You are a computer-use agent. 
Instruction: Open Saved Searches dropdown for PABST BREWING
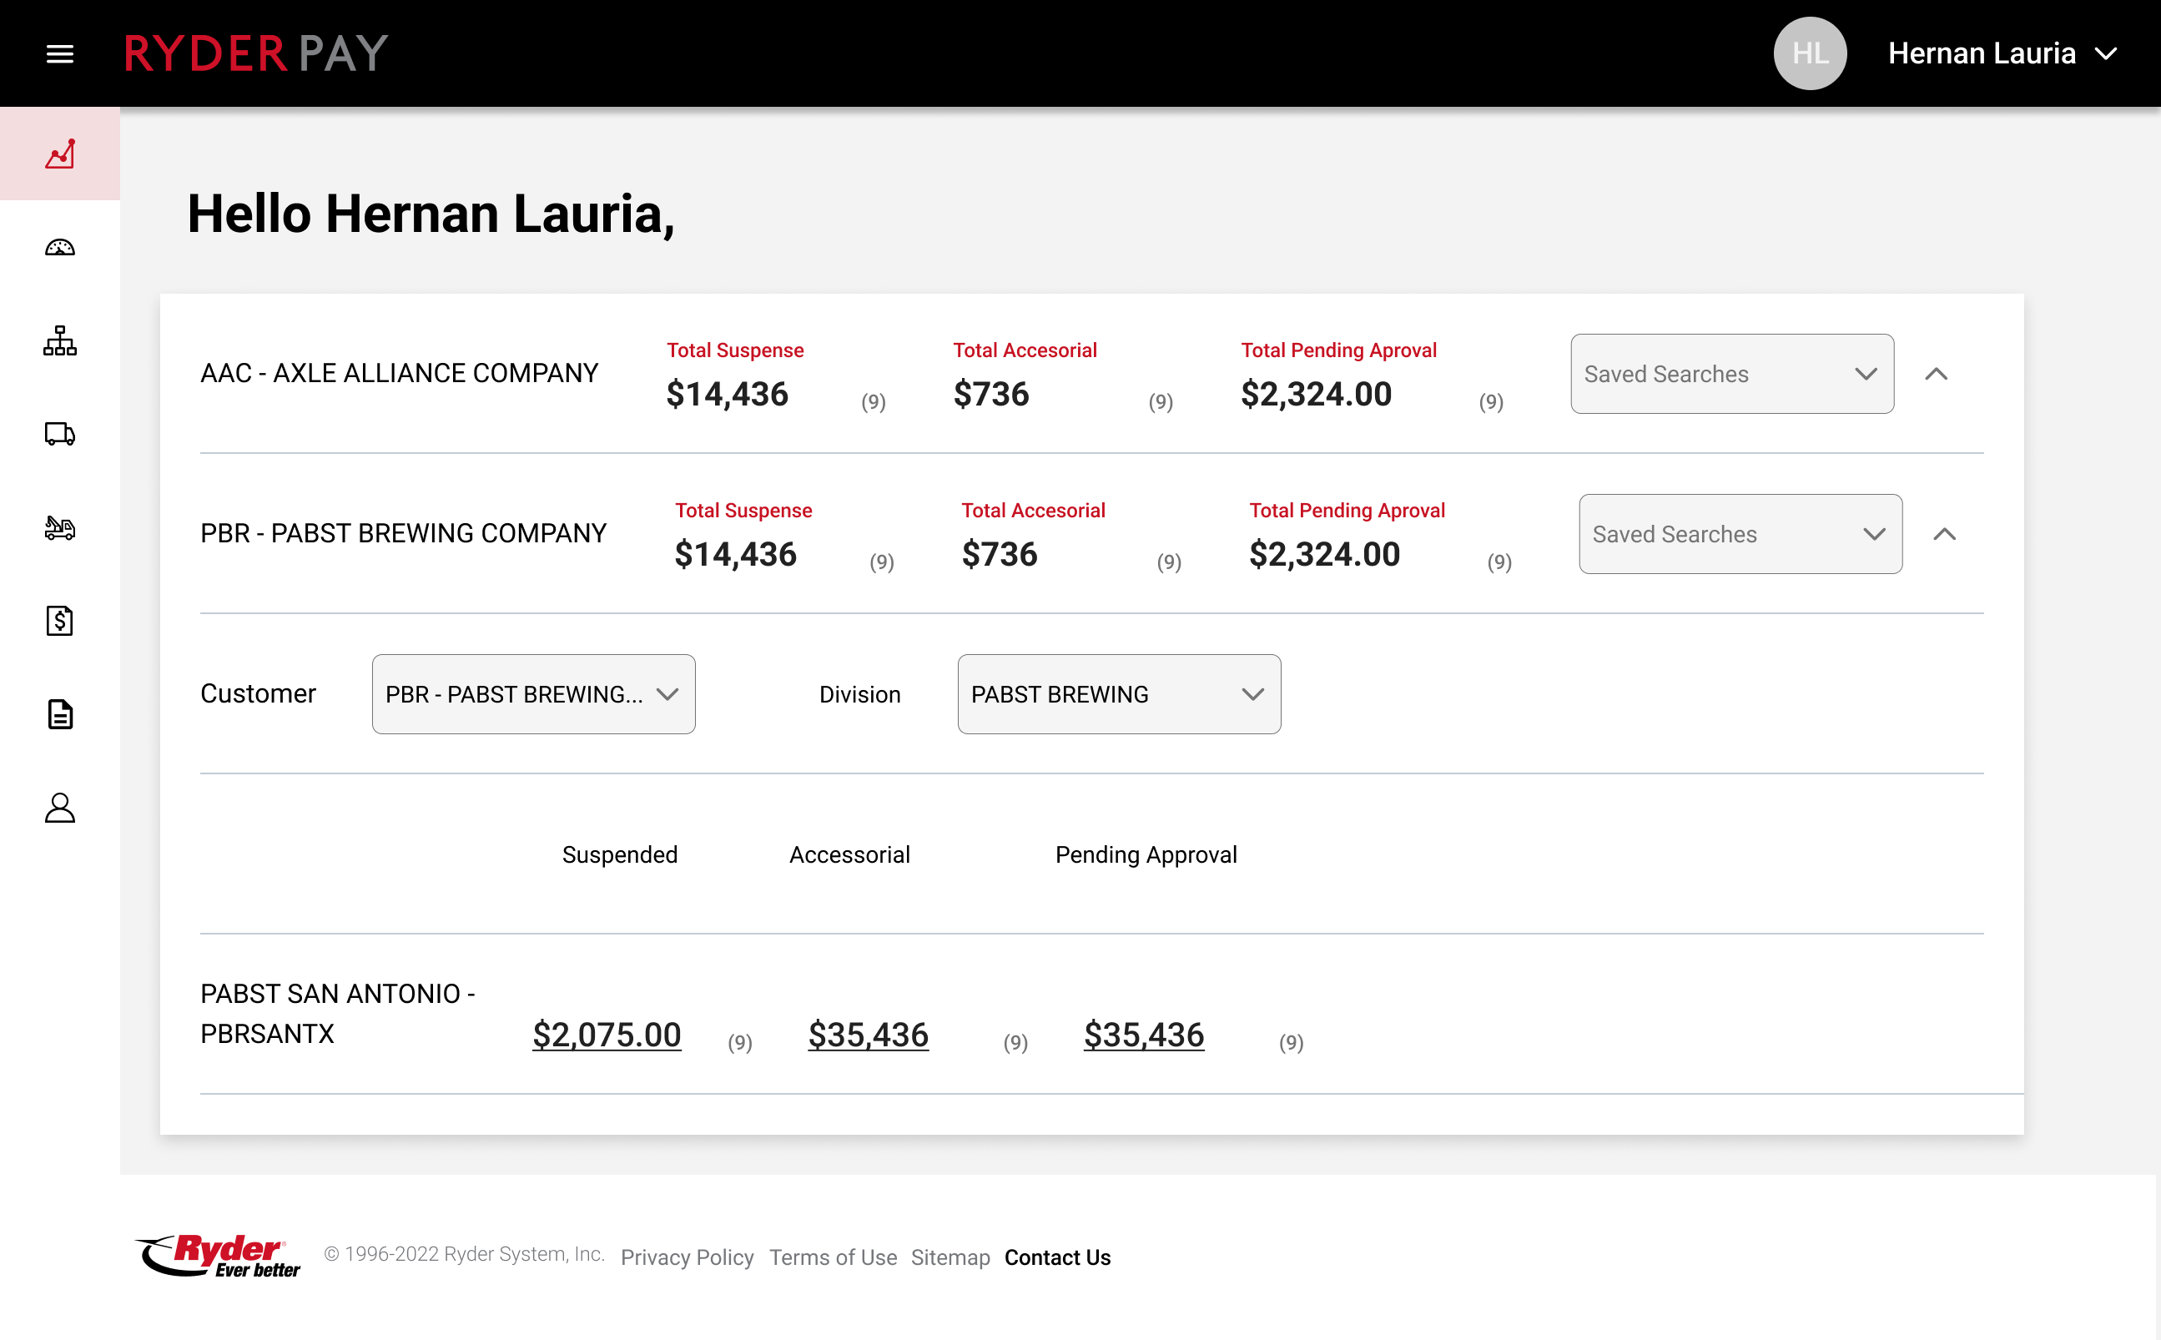(x=1740, y=534)
